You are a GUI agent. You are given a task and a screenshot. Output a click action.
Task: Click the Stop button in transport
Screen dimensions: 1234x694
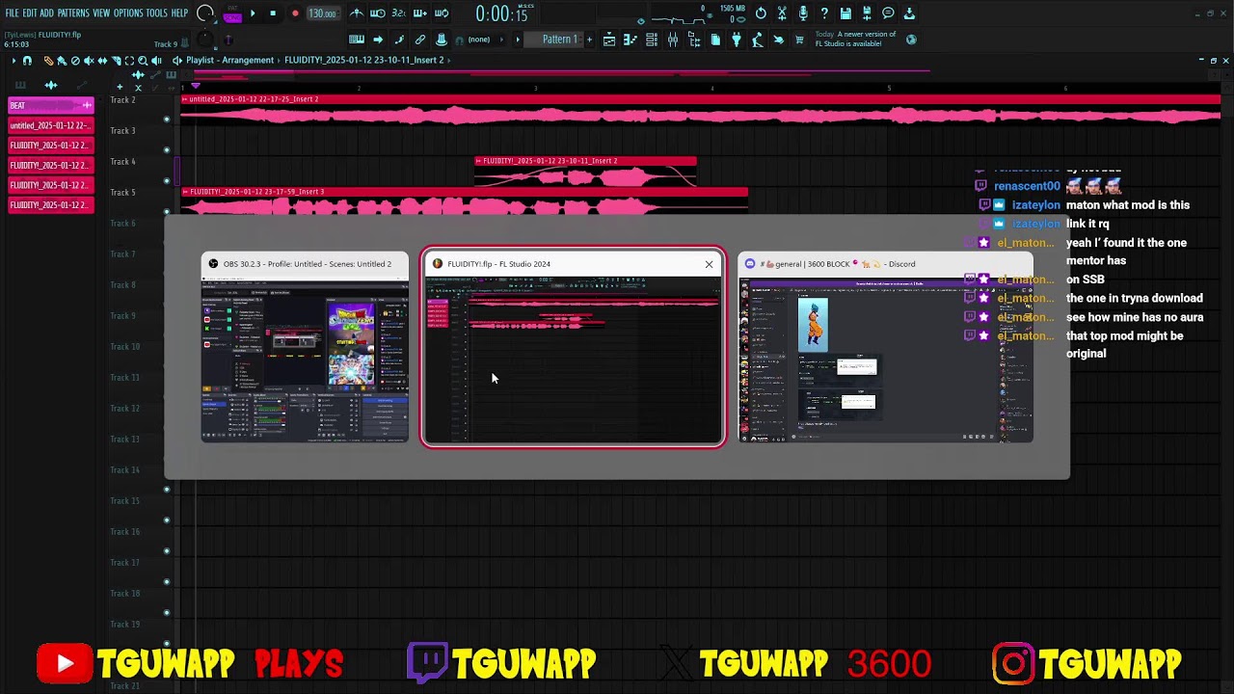tap(273, 13)
